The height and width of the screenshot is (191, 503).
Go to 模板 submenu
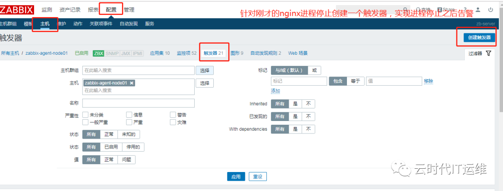click(x=28, y=24)
